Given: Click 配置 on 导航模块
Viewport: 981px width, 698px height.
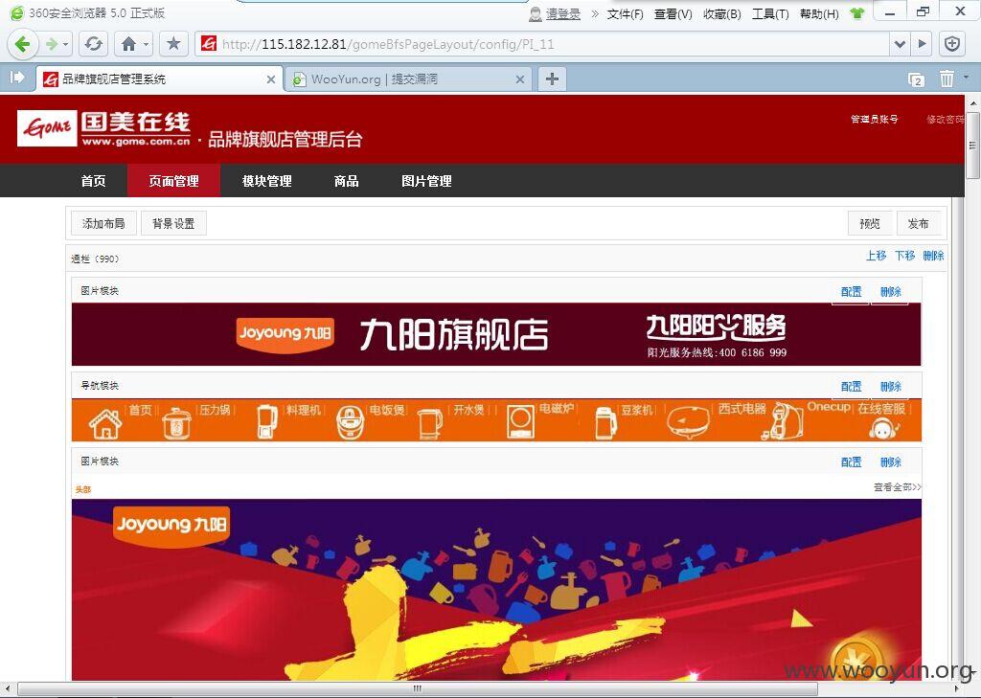Looking at the screenshot, I should (851, 387).
